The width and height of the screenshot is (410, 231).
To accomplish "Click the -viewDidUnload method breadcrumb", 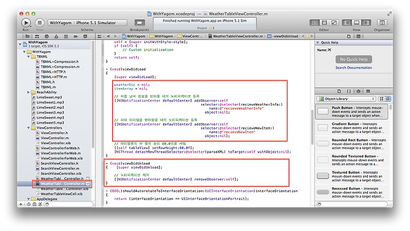I will coord(282,36).
